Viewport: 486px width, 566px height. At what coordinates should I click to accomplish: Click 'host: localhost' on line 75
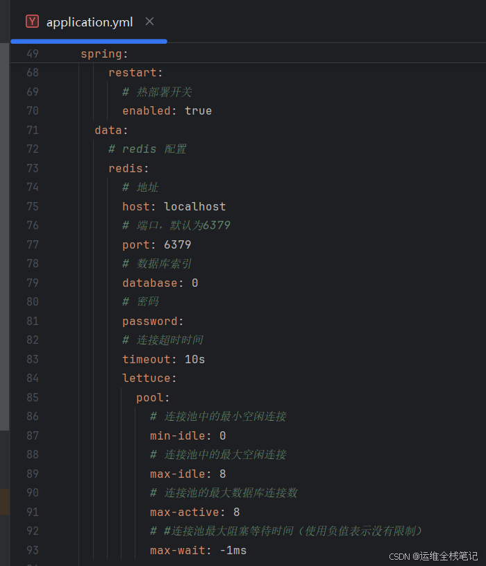[174, 206]
